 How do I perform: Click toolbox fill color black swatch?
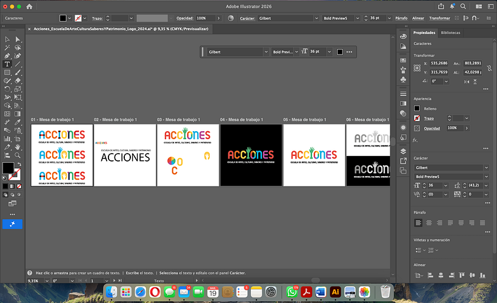click(x=8, y=168)
